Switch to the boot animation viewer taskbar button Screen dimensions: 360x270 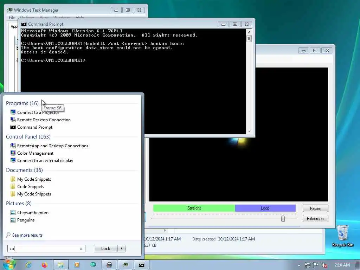point(109,265)
